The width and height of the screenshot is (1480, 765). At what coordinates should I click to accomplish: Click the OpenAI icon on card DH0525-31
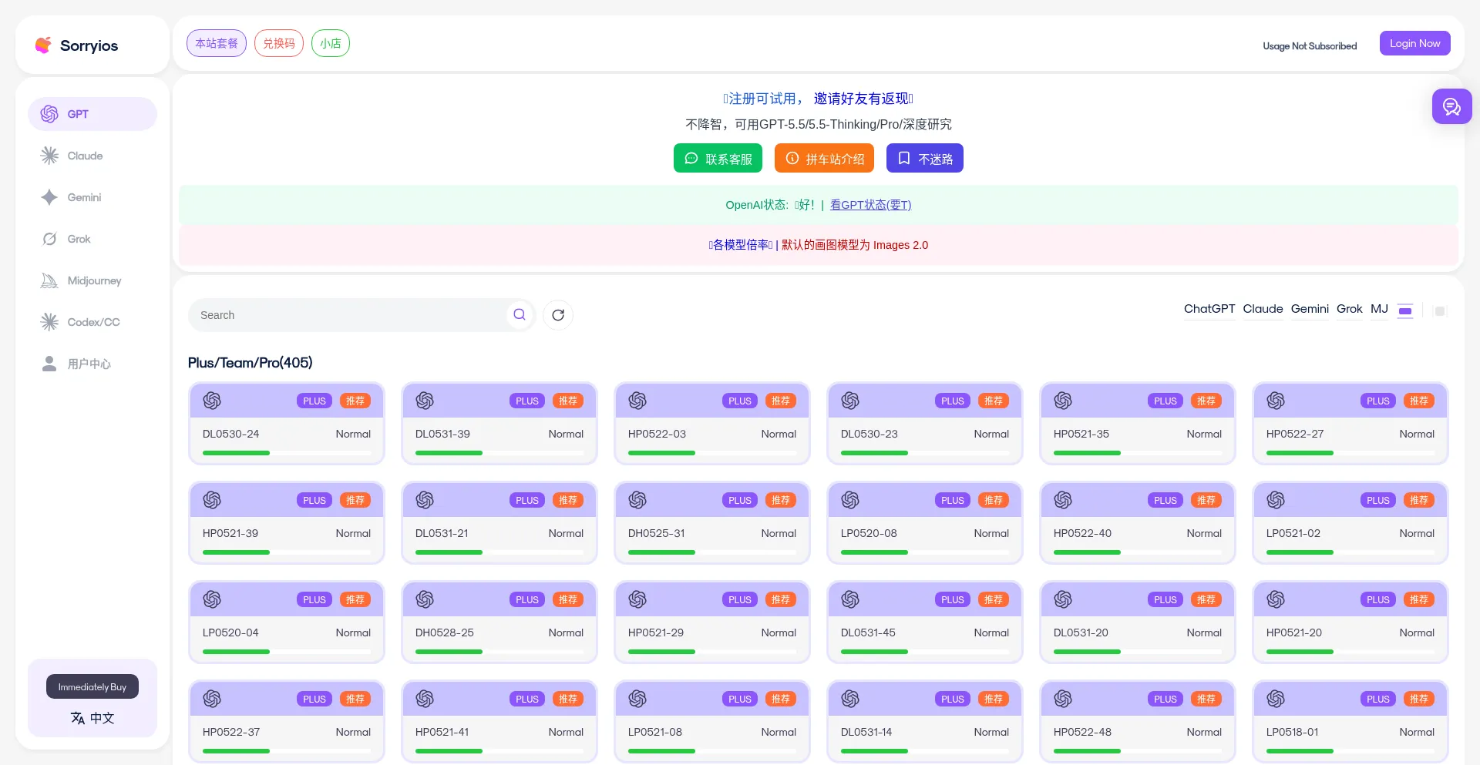637,500
